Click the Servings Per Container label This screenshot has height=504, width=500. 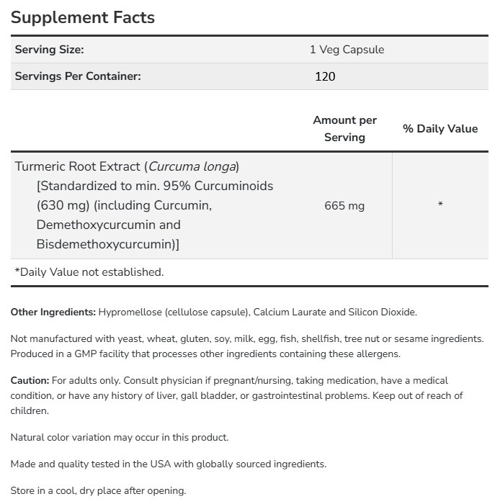pyautogui.click(x=78, y=76)
